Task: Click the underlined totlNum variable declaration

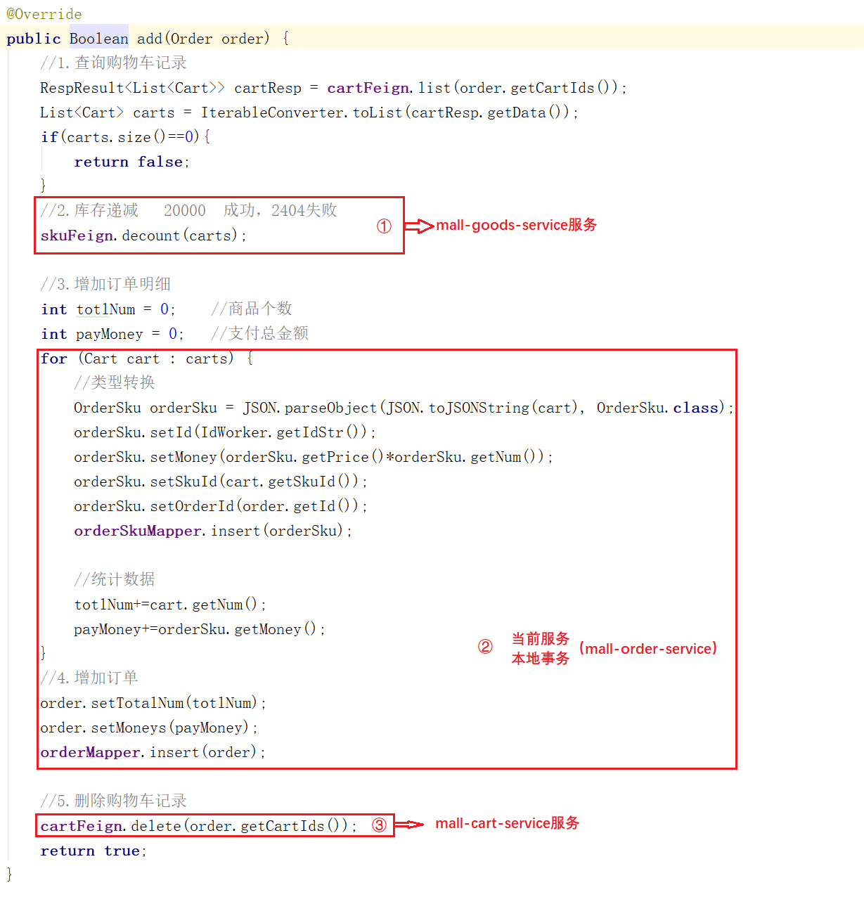Action: (x=105, y=309)
